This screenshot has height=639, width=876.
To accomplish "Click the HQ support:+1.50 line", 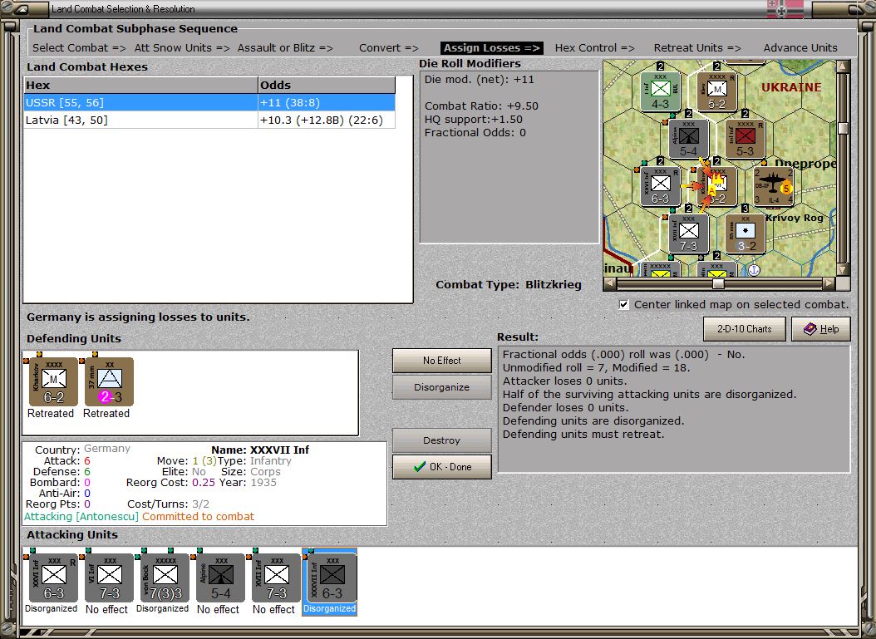I will point(473,120).
